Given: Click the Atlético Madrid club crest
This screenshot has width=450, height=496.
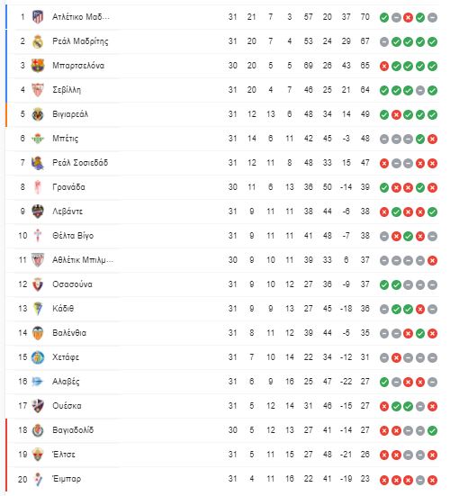Looking at the screenshot, I should [x=38, y=17].
